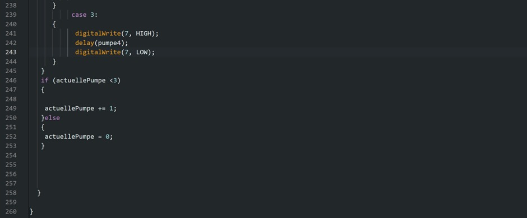Click closing brace on line 258
The height and width of the screenshot is (218, 527).
[x=39, y=193]
